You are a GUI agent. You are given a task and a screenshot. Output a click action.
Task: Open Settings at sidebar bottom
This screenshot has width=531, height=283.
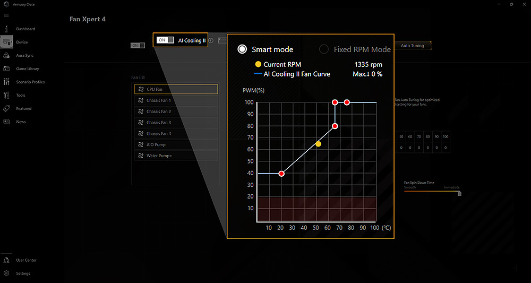pos(6,273)
